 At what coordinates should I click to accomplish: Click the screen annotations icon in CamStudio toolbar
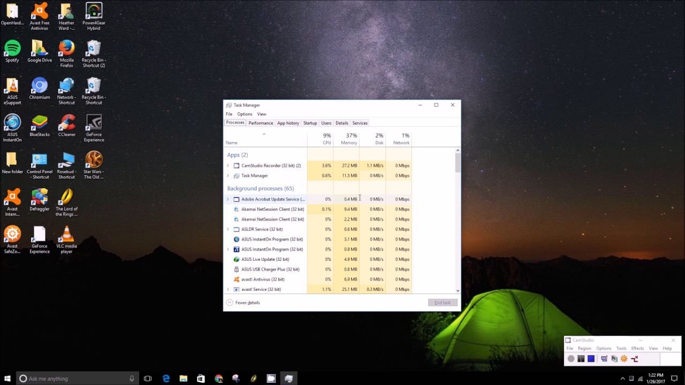coord(614,359)
